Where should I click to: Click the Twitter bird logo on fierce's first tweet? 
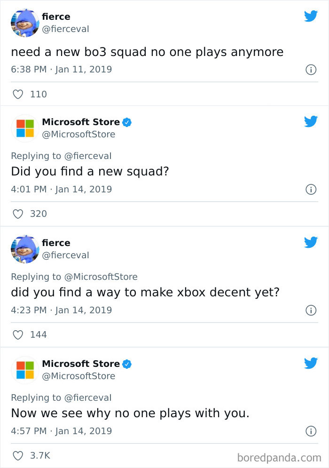pyautogui.click(x=311, y=16)
